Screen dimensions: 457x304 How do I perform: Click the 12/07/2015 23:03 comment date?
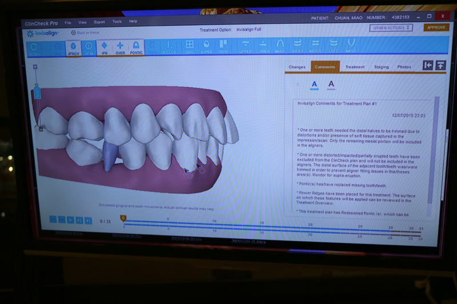[408, 115]
